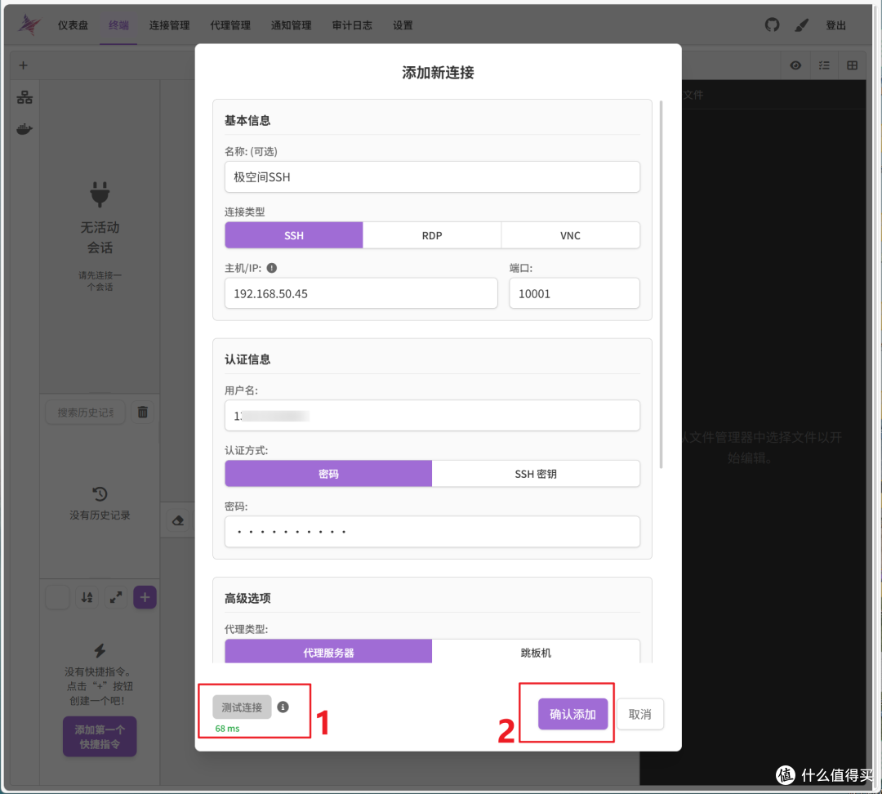This screenshot has height=794, width=882.
Task: Click the 基本信息 section heading
Action: [247, 120]
